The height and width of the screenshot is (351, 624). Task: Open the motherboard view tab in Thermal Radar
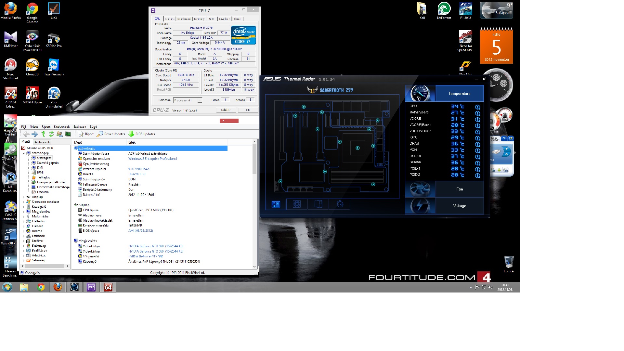click(276, 204)
